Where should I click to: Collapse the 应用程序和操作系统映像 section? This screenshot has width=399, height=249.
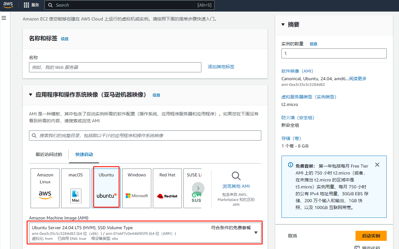pyautogui.click(x=31, y=95)
